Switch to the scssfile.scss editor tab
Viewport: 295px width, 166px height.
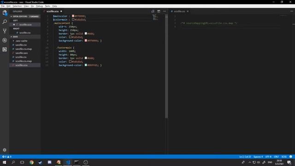(53, 11)
